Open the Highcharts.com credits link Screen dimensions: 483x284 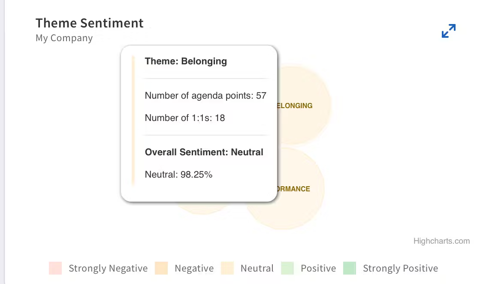click(441, 241)
